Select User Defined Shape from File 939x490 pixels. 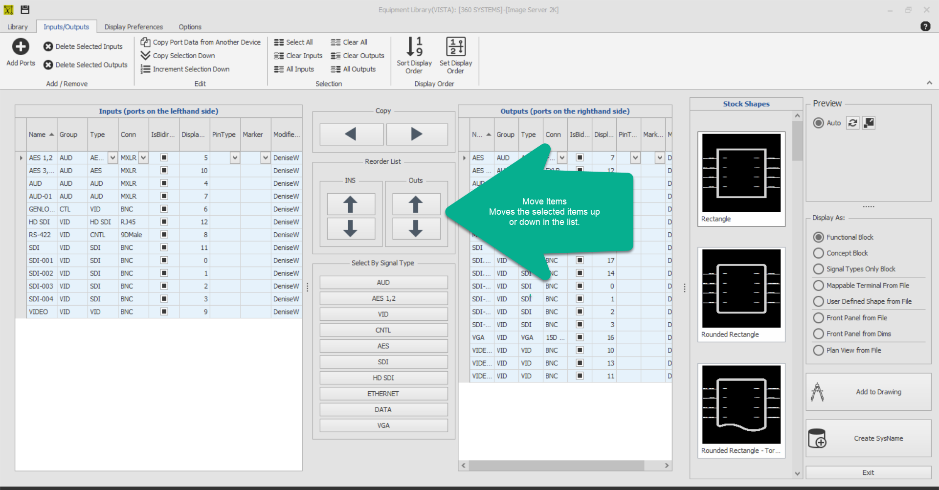818,301
